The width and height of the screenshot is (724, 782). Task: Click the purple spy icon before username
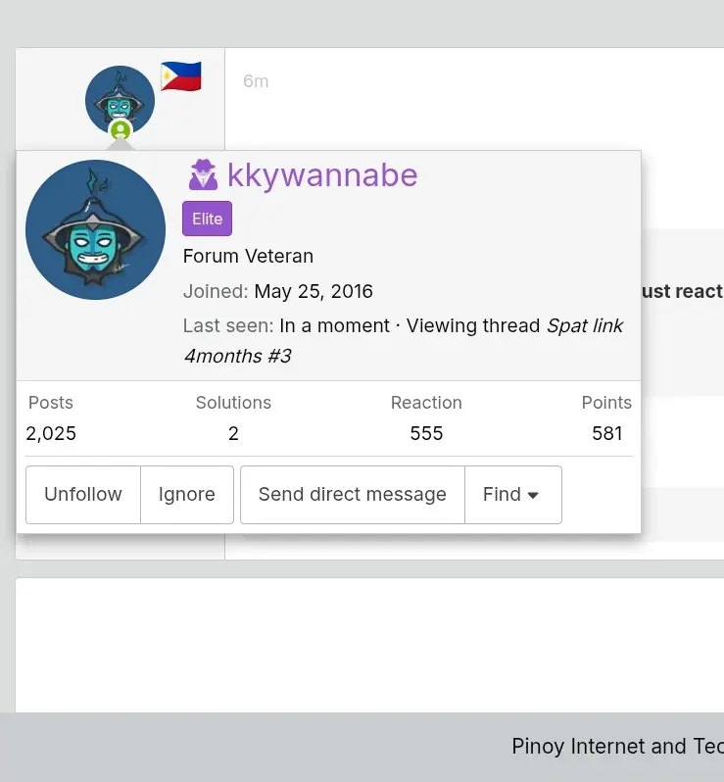pyautogui.click(x=203, y=175)
